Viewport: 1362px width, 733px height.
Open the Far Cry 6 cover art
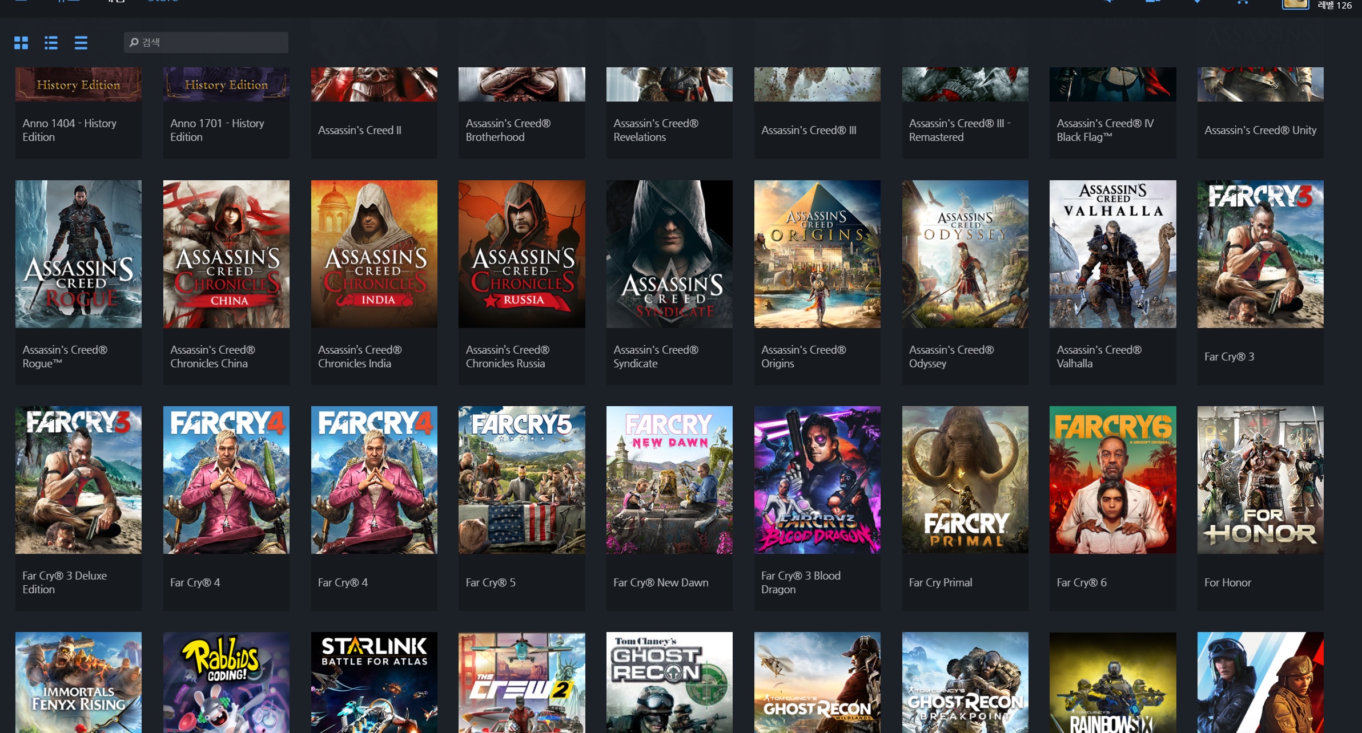[1113, 480]
